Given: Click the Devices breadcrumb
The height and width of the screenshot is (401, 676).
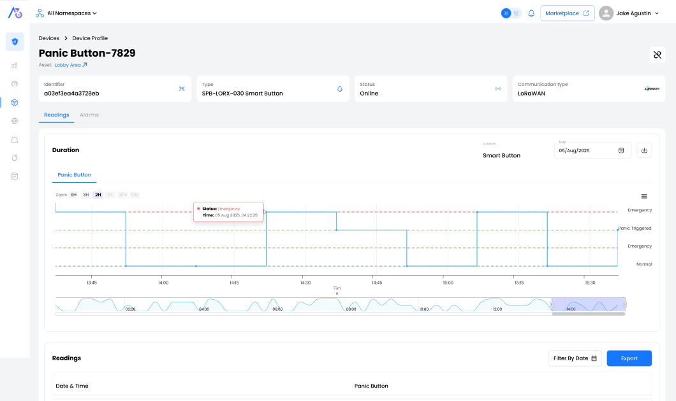Looking at the screenshot, I should [49, 38].
